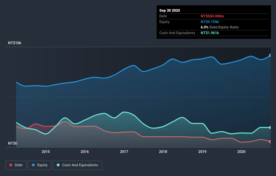Click the NT$10b y-axis label
This screenshot has height=176, width=276.
[x=14, y=43]
